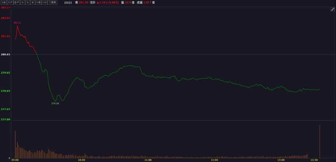336x162 pixels.
Task: Click the change value ▲1.34 (+0.48%)
Action: tap(108, 3)
